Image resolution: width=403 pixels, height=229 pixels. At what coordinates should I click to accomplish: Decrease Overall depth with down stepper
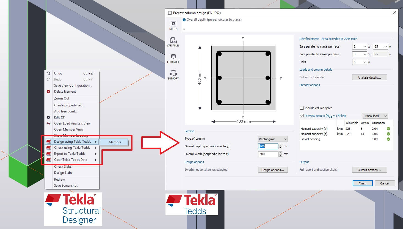280,148
